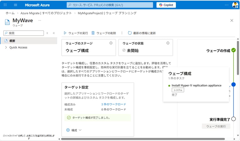The height and width of the screenshot is (141, 240).
Task: Show info for ウェーブの状態 card
Action: click(168, 43)
